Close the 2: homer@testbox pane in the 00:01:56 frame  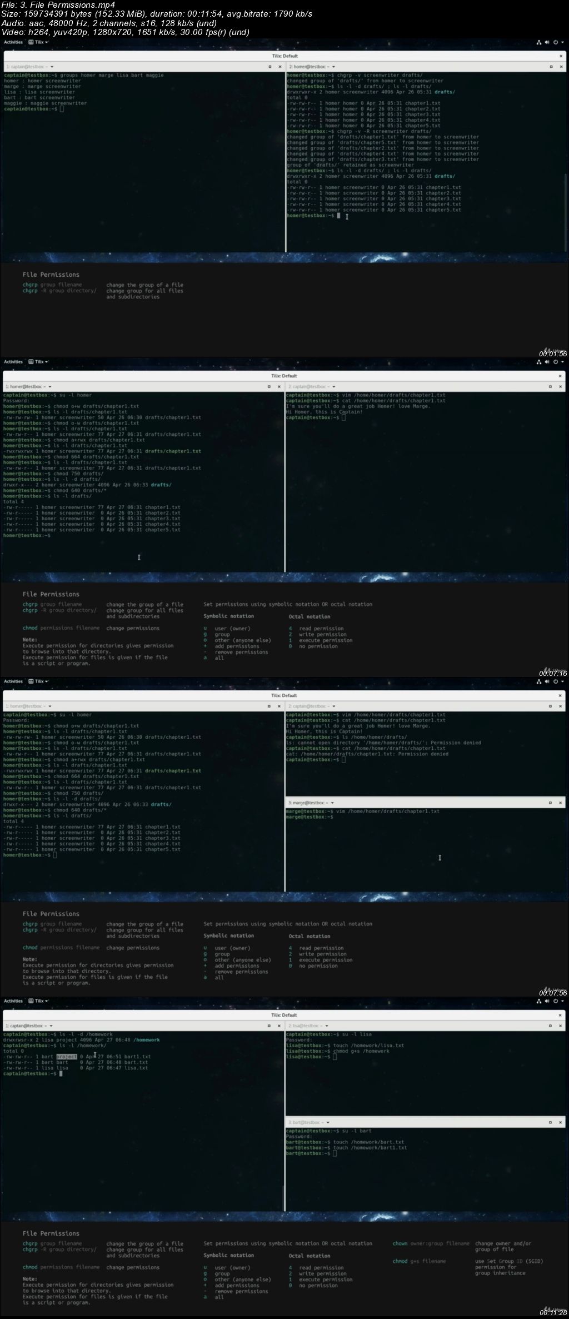pos(560,67)
